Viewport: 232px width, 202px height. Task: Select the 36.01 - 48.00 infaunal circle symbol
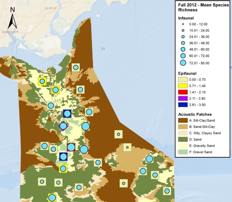(183, 43)
